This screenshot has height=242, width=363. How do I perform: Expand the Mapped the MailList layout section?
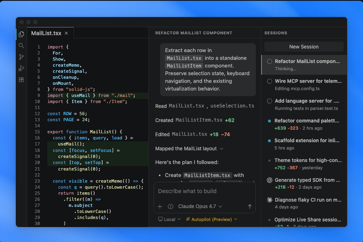[x=189, y=149]
